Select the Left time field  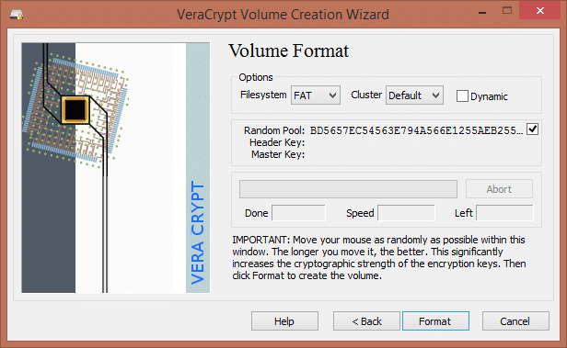[x=504, y=213]
